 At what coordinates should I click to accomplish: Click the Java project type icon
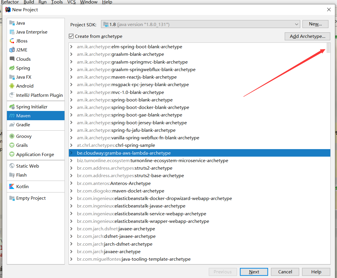pyautogui.click(x=12, y=23)
